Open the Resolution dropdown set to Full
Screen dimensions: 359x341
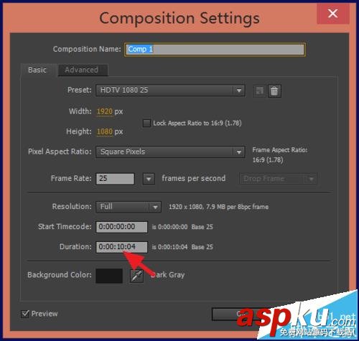click(129, 207)
